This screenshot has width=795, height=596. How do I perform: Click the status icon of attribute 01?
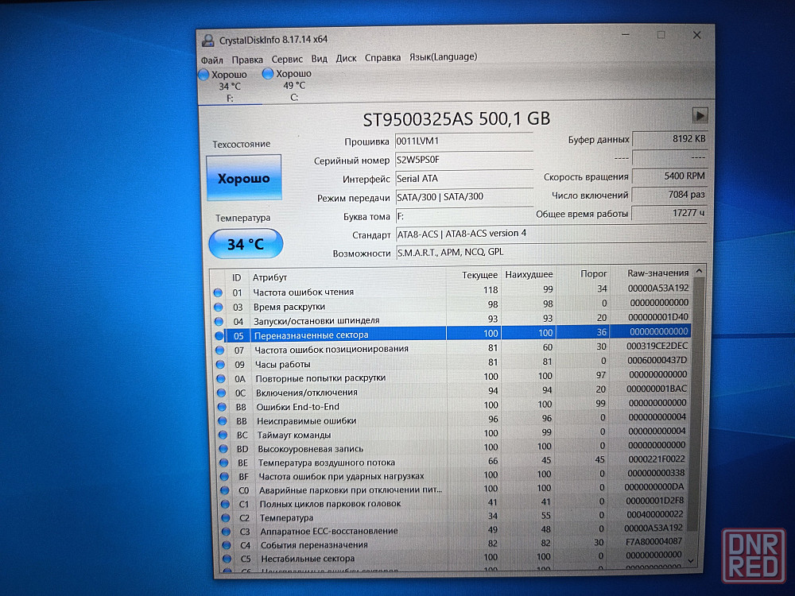pyautogui.click(x=218, y=292)
